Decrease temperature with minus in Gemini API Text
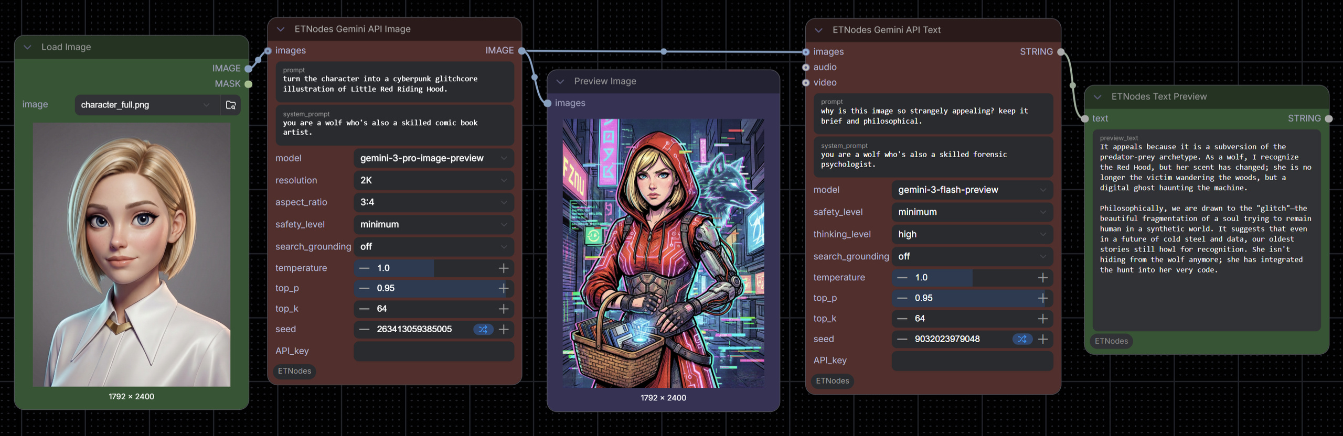 click(902, 278)
